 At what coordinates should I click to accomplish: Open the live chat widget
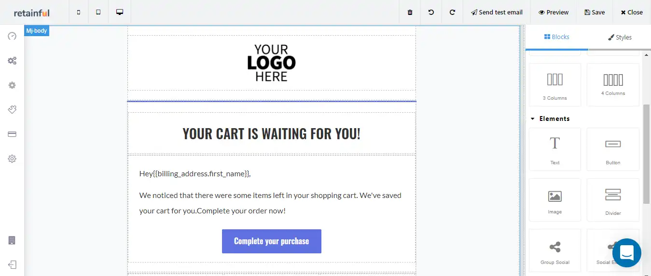click(626, 252)
